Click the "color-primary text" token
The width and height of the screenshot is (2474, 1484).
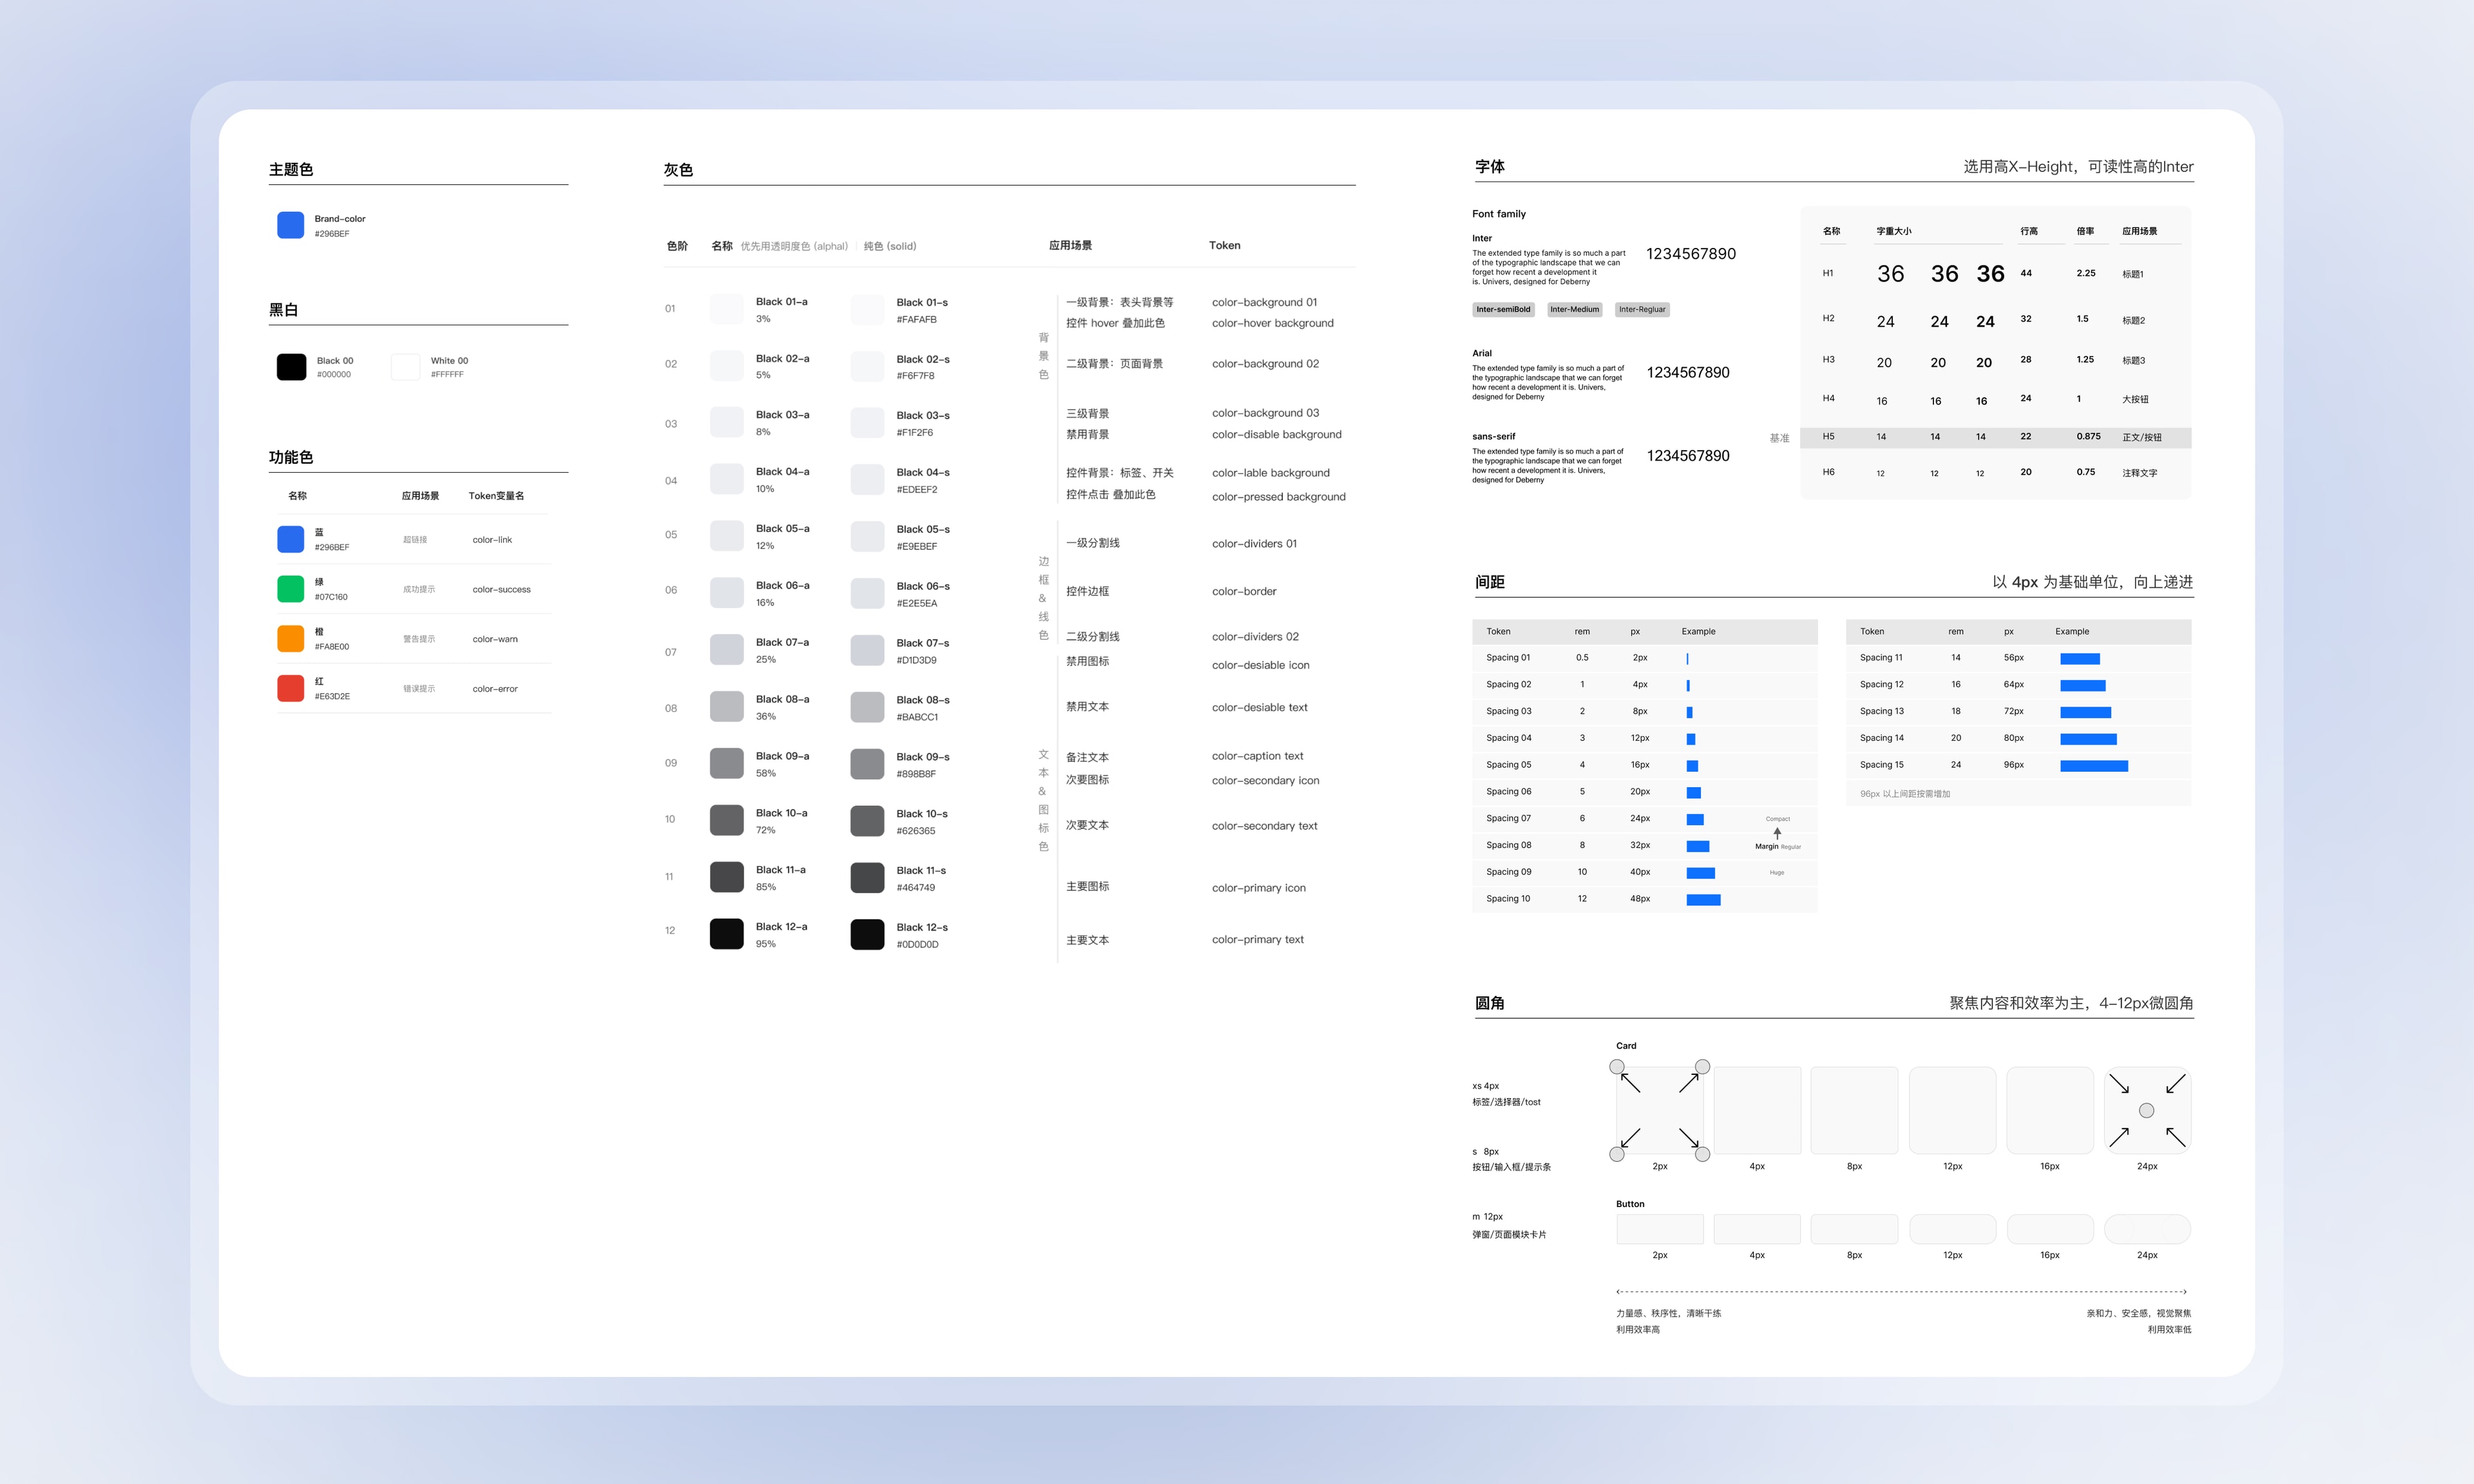(1258, 940)
